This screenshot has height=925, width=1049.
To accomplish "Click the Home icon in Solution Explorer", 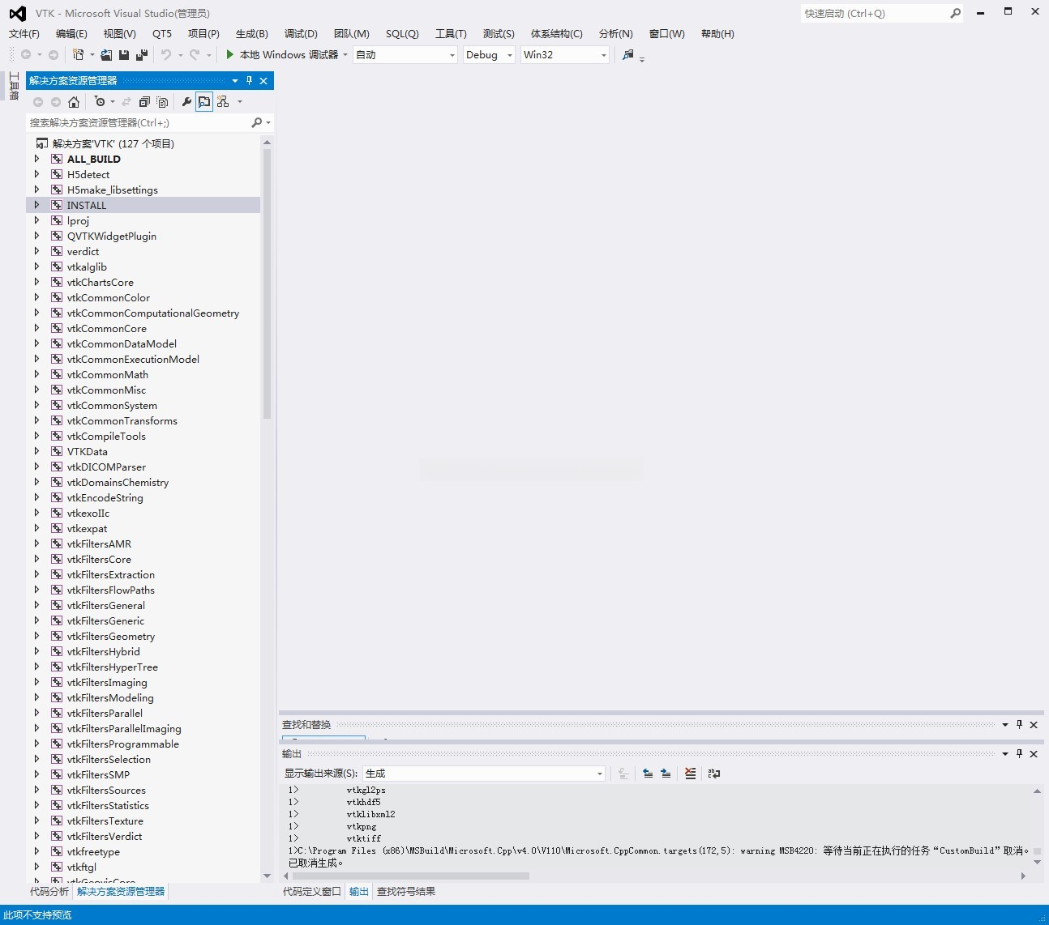I will click(x=74, y=102).
